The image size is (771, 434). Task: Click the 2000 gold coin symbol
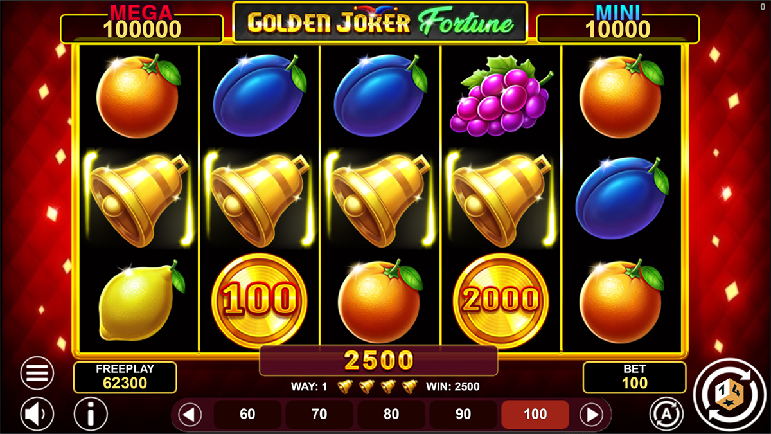pos(501,300)
